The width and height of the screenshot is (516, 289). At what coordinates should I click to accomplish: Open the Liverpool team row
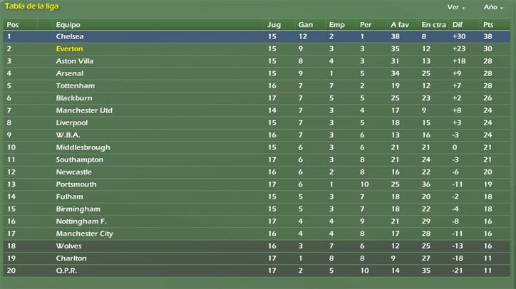[257, 123]
